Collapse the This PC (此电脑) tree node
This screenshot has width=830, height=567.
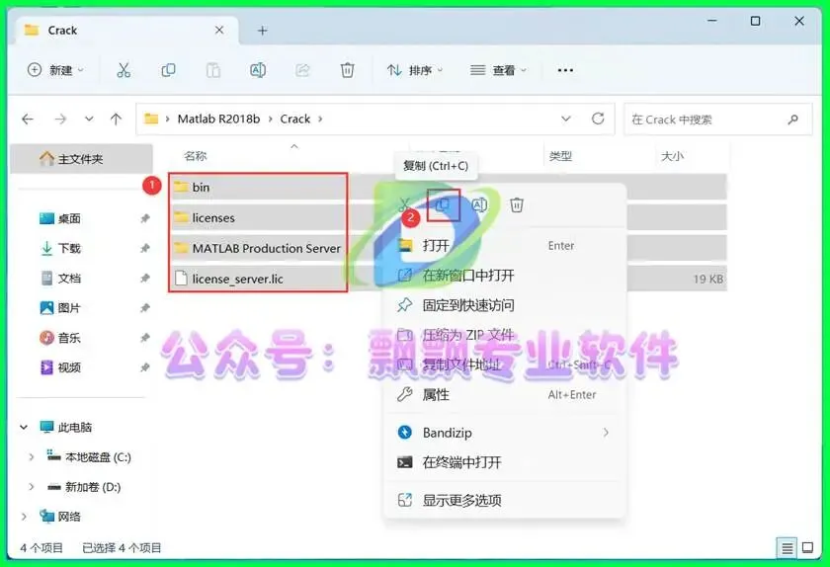pyautogui.click(x=24, y=427)
